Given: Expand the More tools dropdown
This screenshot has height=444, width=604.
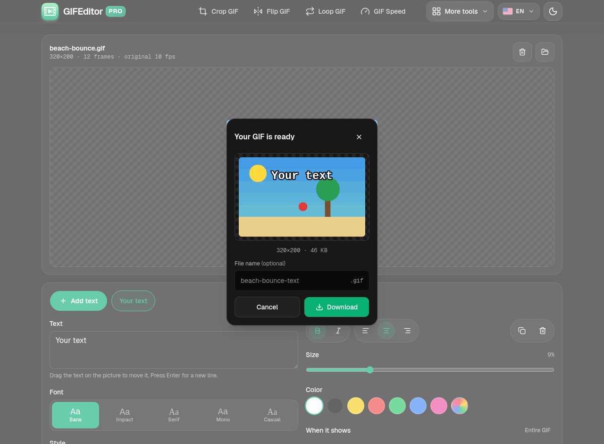Looking at the screenshot, I should pos(460,11).
